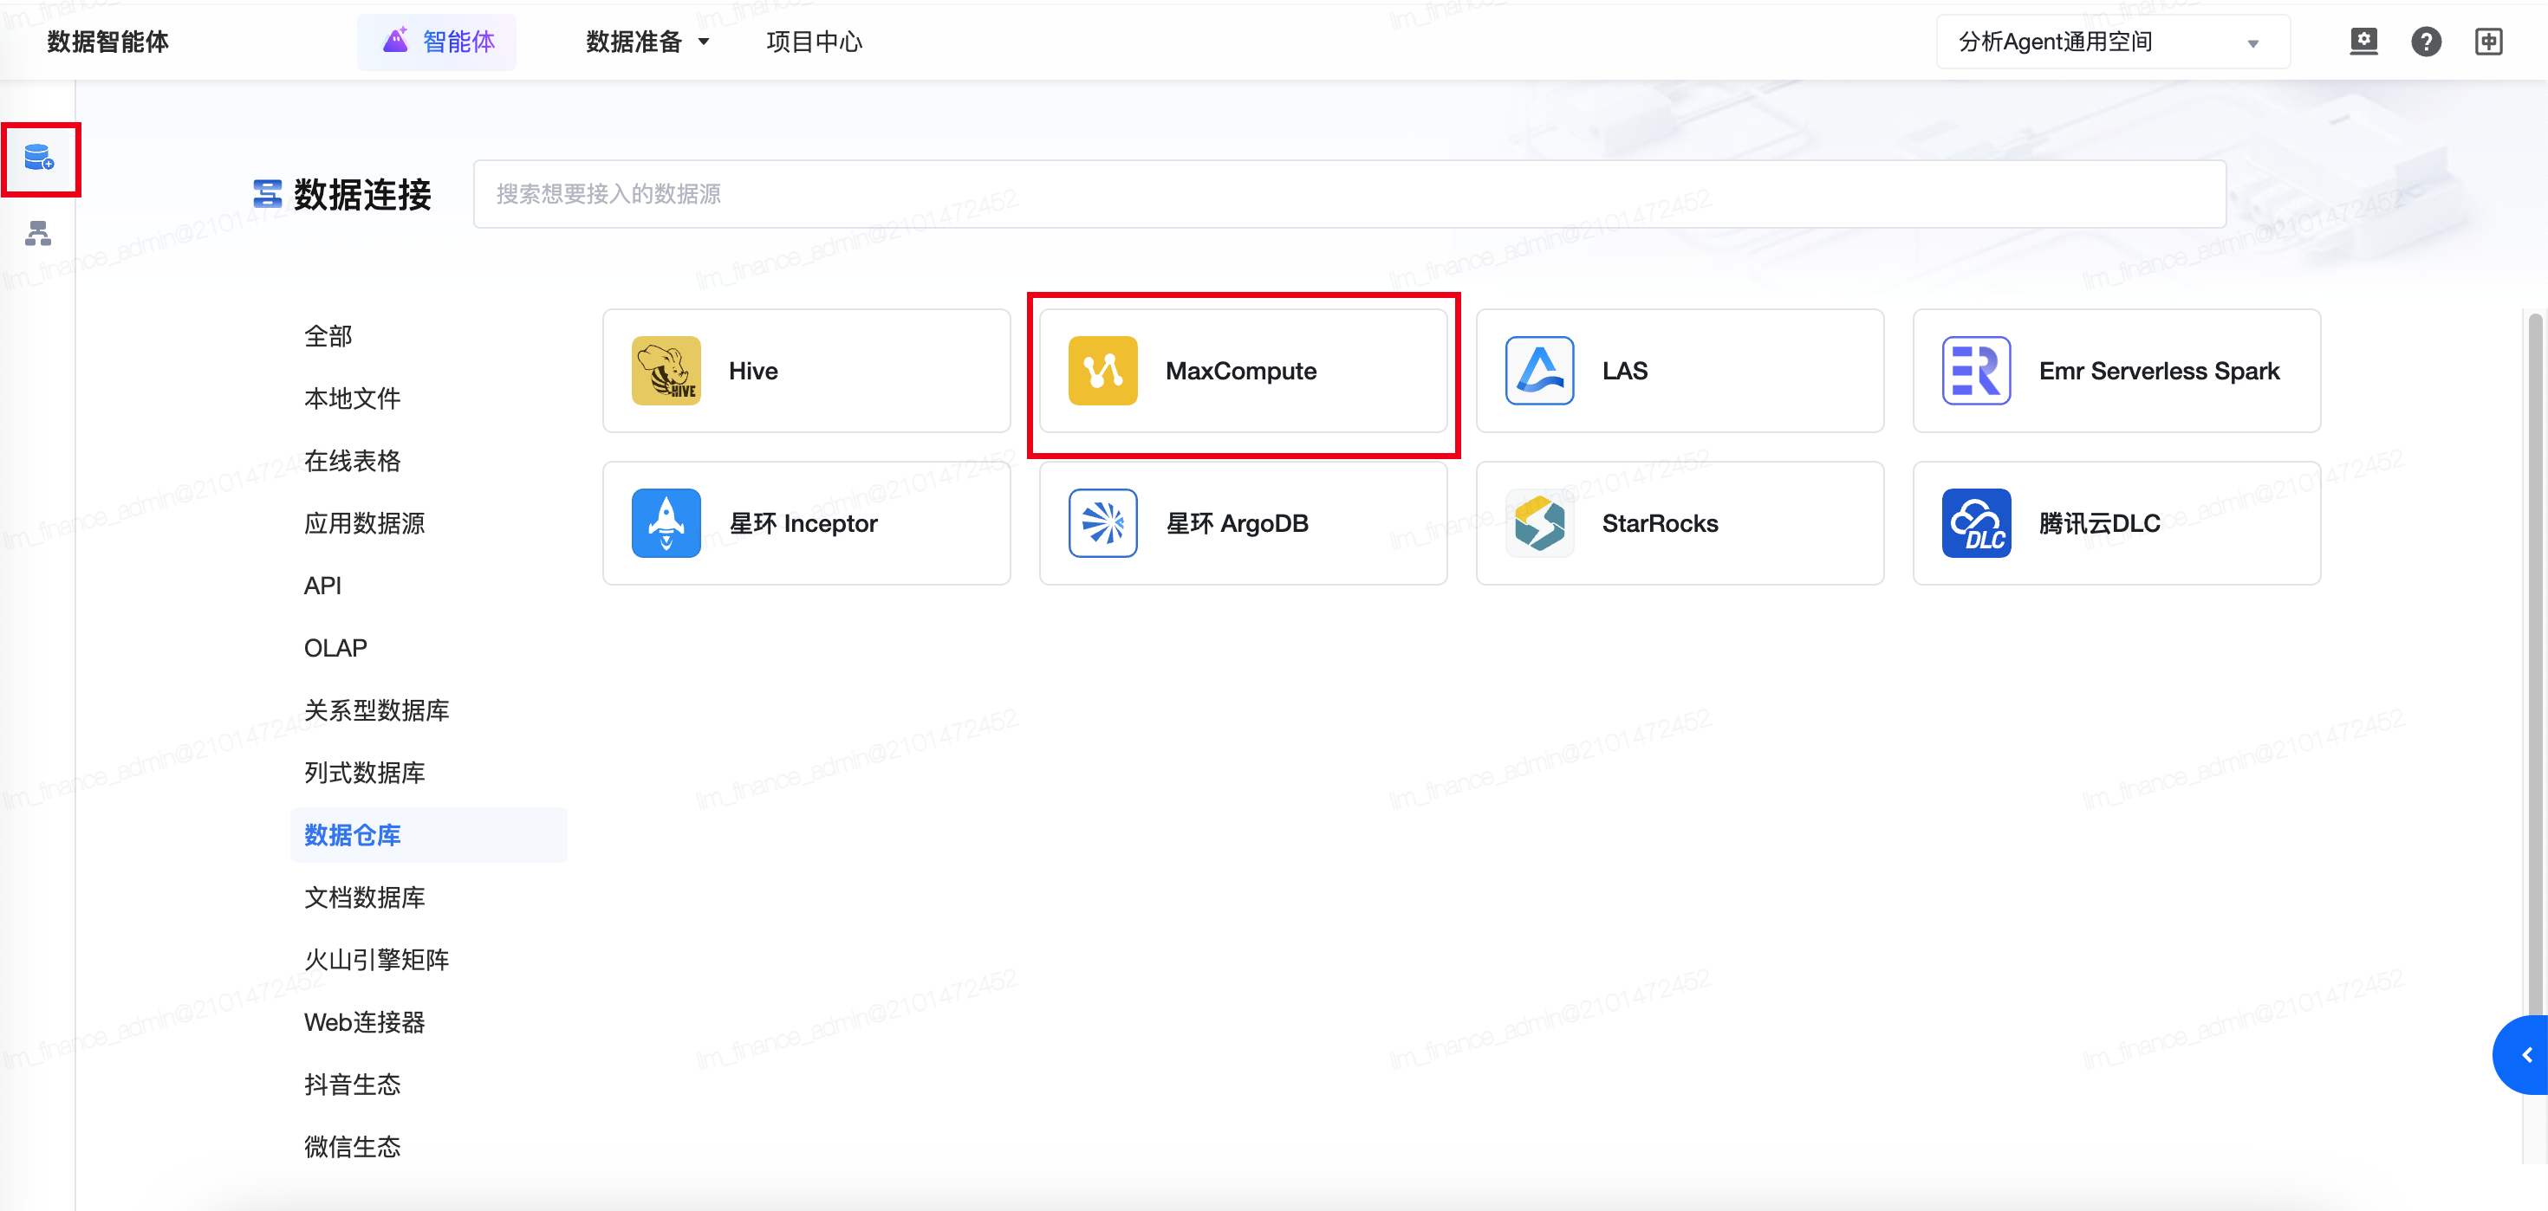Viewport: 2548px width, 1211px height.
Task: Choose the StarRocks data source card
Action: (x=1680, y=523)
